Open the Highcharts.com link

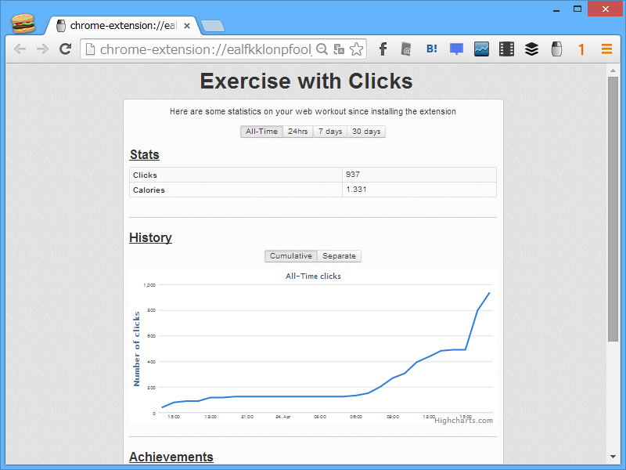click(463, 421)
